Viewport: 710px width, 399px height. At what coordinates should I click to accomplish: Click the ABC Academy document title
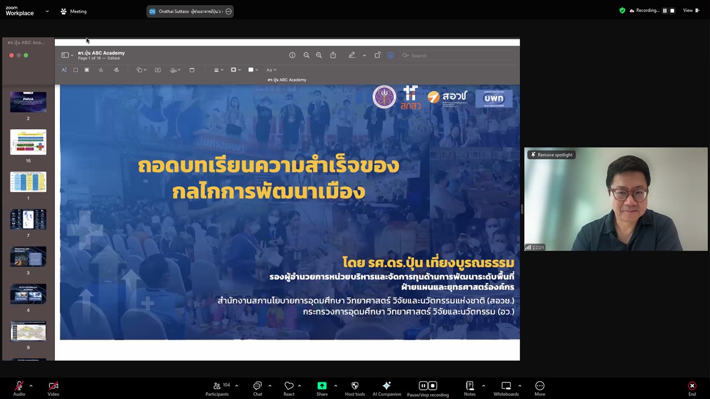[101, 53]
